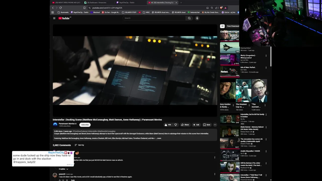Open the MISC bookmarks folder
Screen dimensions: 322x181
[x=146, y=12]
